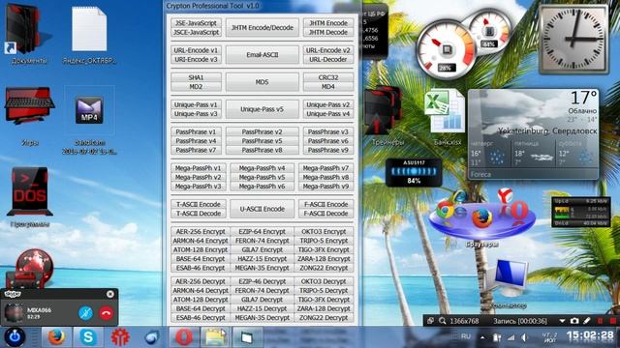The image size is (620, 348).
Task: Open the DOS Программы icon
Action: 30,191
